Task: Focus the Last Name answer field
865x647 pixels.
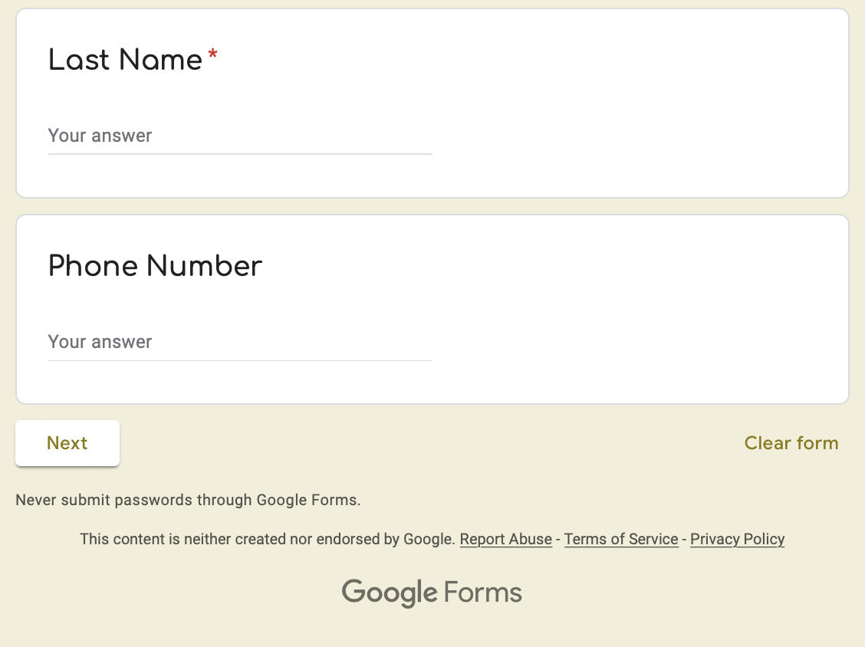Action: (240, 136)
